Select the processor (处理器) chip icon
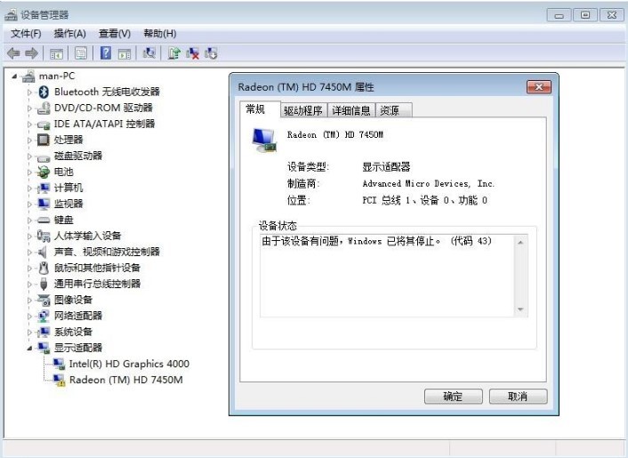This screenshot has height=458, width=628. (44, 140)
